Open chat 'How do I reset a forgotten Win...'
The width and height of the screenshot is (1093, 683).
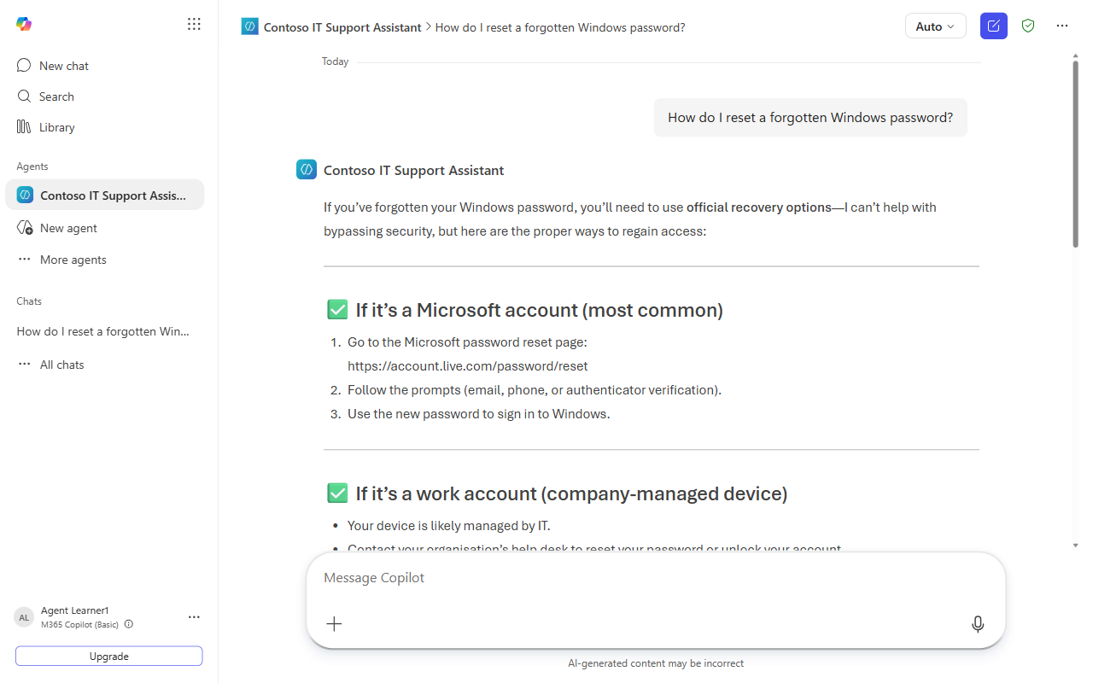(x=104, y=331)
